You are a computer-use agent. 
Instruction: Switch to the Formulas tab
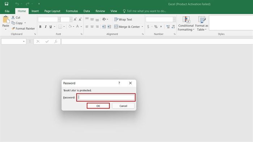[x=72, y=11]
